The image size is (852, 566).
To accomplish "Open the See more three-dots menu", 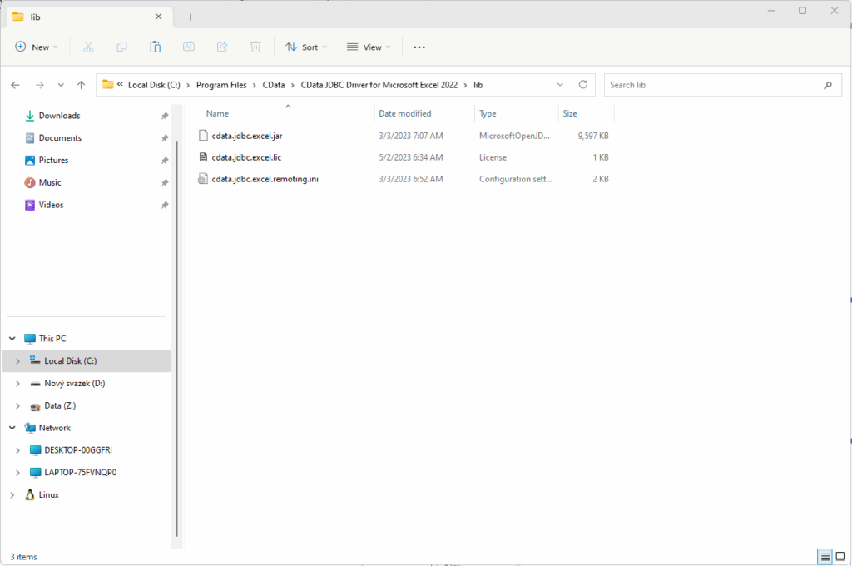I will click(x=419, y=47).
